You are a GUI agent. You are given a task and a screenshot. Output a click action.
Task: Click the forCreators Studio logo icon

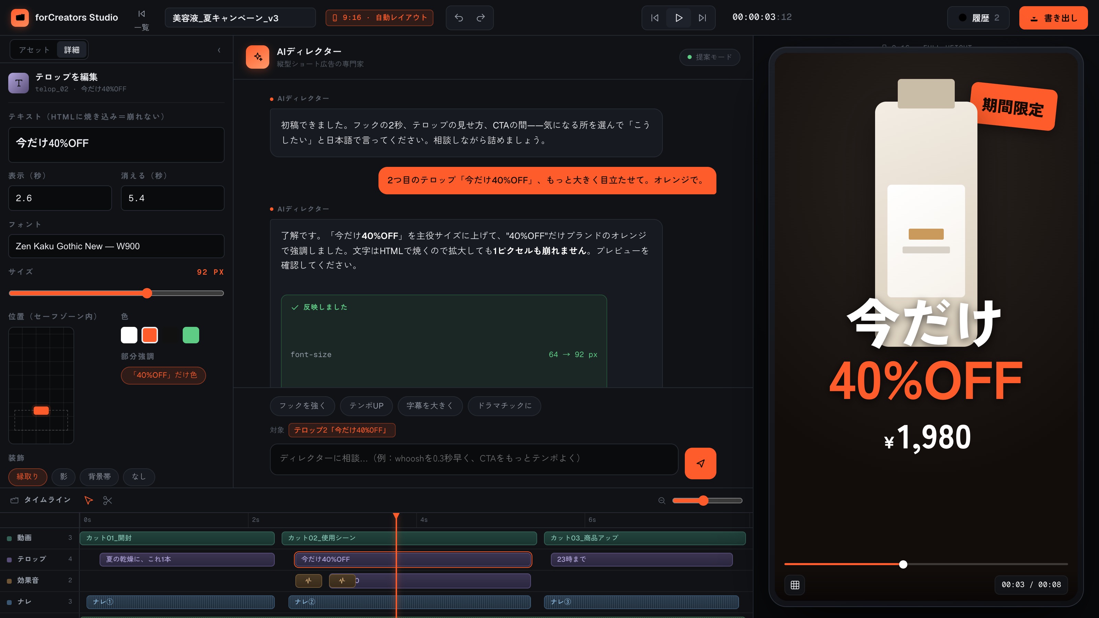click(20, 18)
